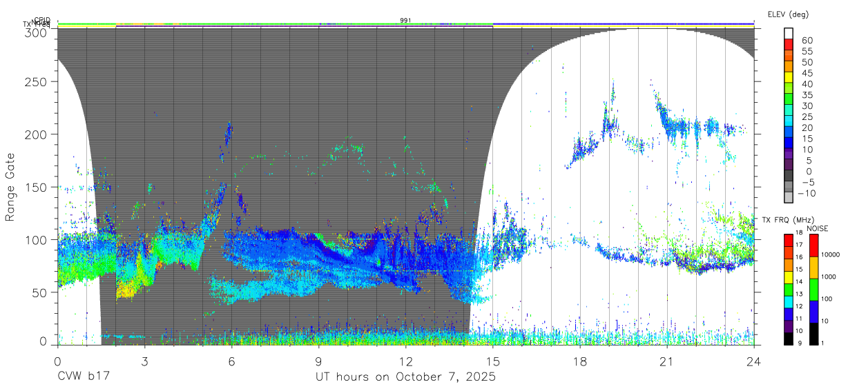Click the yellow swatch on TX FRQ bar
This screenshot has width=848, height=391.
click(x=789, y=277)
